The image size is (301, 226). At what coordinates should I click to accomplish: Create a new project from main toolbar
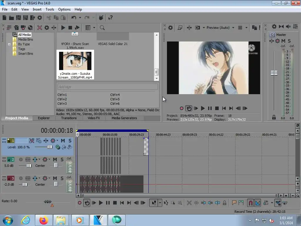pos(4,18)
